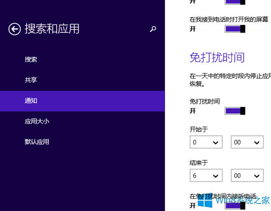Expand the 结束于 hour dropdown showing 6
Screen dimensions: 271x211
(x=206, y=175)
